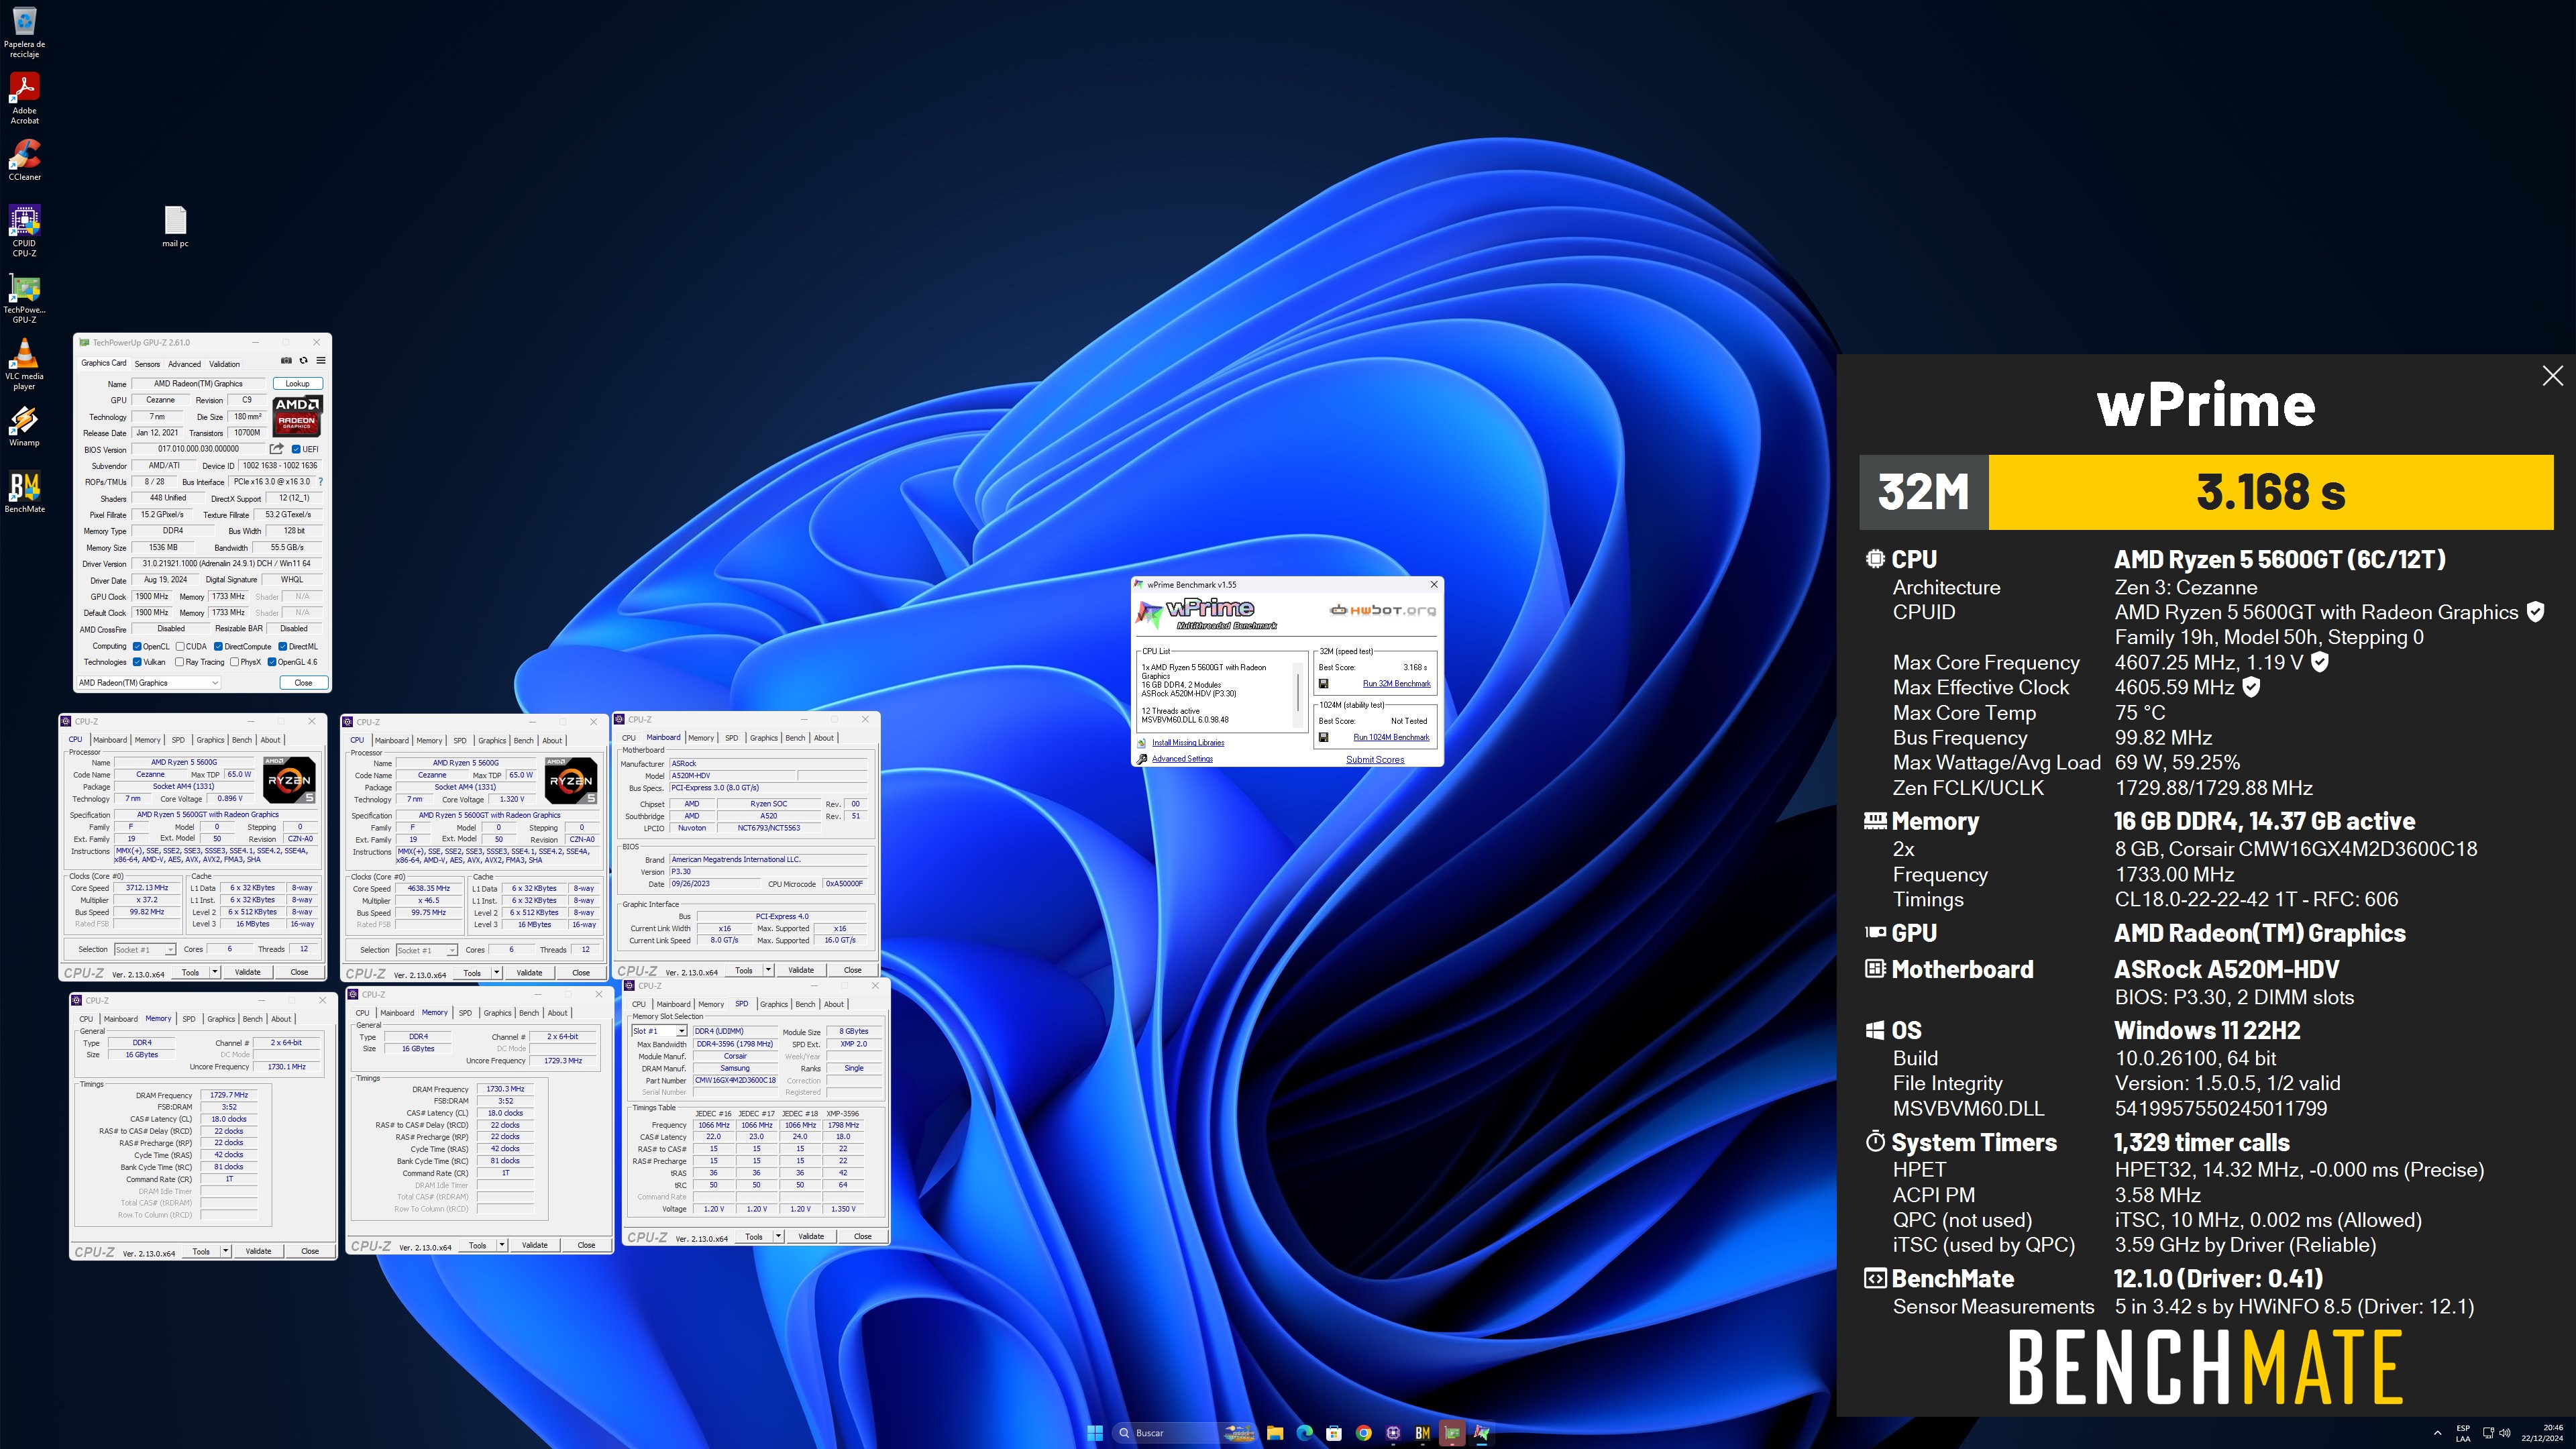
Task: Expand the Tools arrow in CPU-Z SPD window
Action: [x=778, y=1237]
